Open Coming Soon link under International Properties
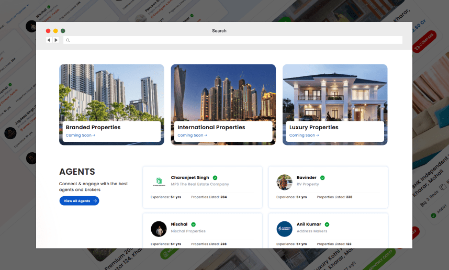This screenshot has width=449, height=270. [192, 136]
